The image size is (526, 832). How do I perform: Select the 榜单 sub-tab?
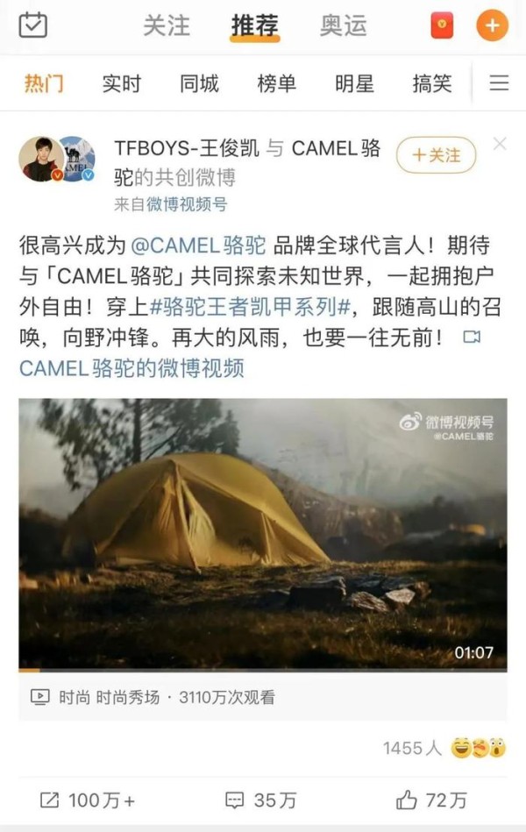[x=276, y=84]
